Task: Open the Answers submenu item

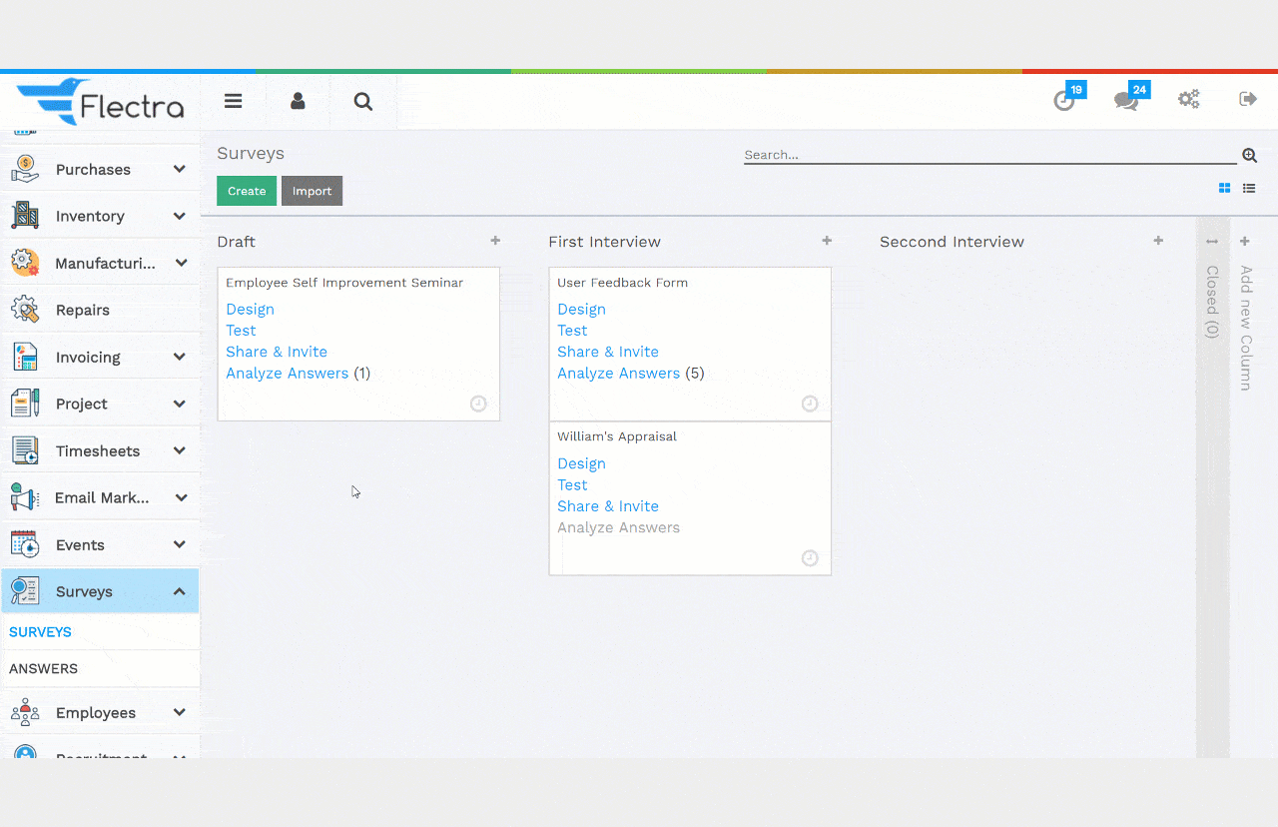Action: (44, 669)
